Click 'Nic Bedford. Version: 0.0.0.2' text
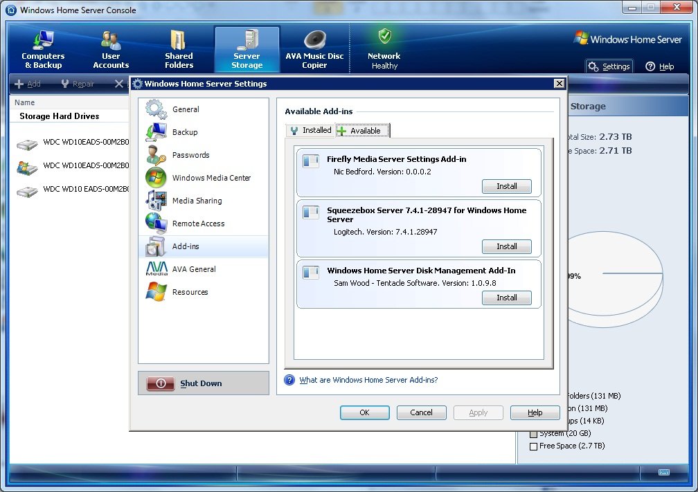This screenshot has width=698, height=492. [x=382, y=172]
